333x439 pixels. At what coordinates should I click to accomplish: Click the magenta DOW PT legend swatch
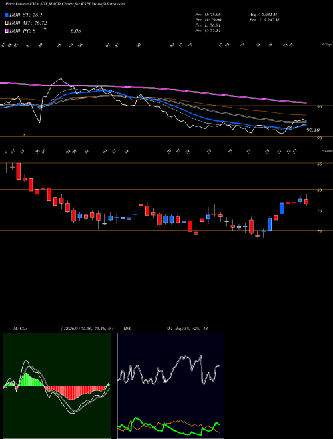tap(7, 31)
